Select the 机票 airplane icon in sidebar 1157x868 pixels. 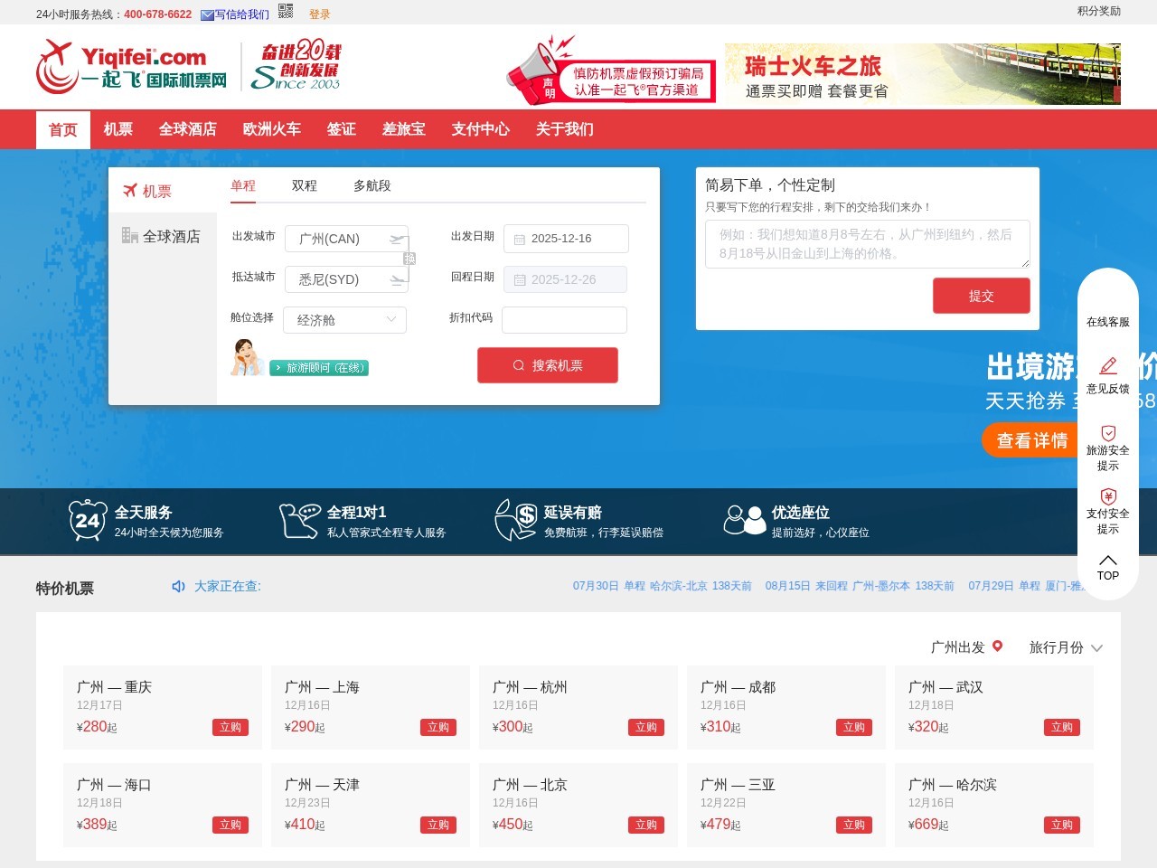[x=129, y=190]
